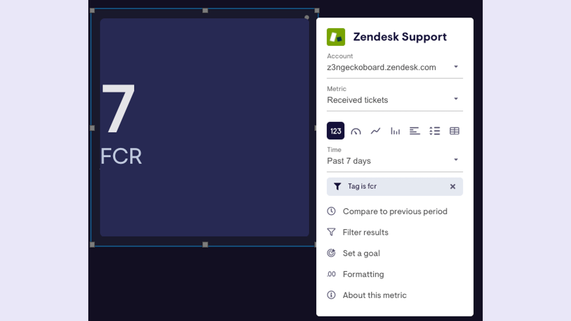Select the text/list alignment icon
The image size is (571, 321).
point(414,131)
